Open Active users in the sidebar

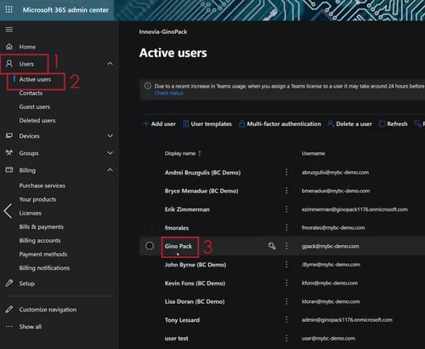[x=35, y=79]
